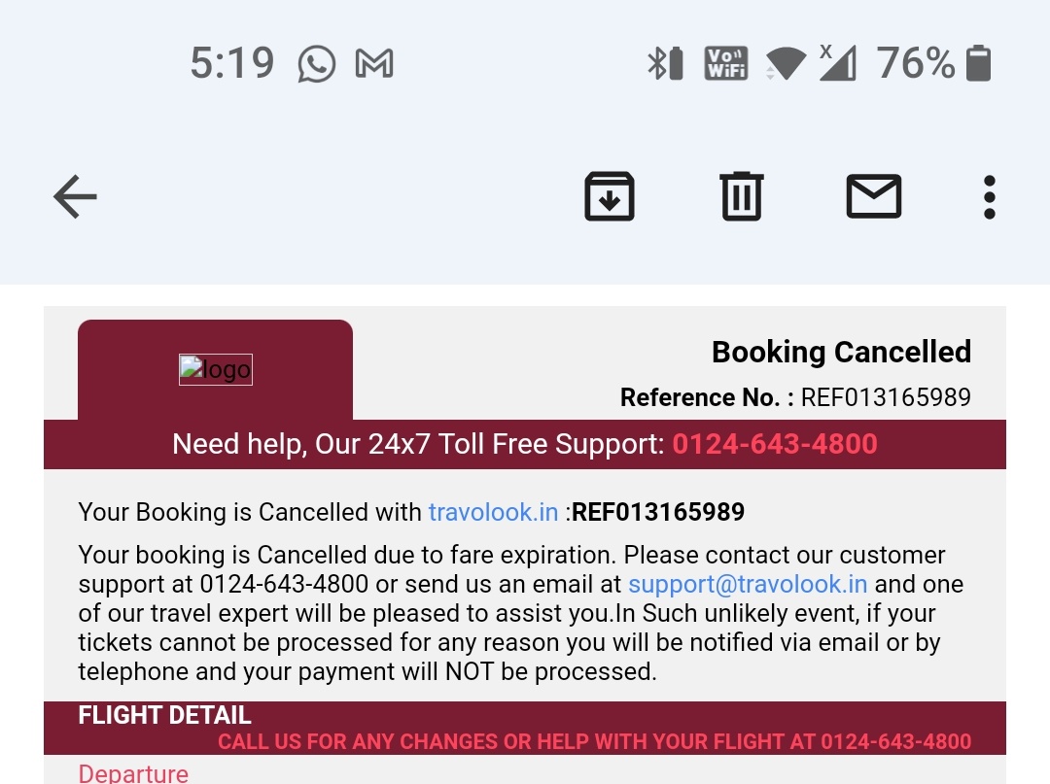
Task: Tap the 5:19 clock in status bar
Action: click(231, 64)
